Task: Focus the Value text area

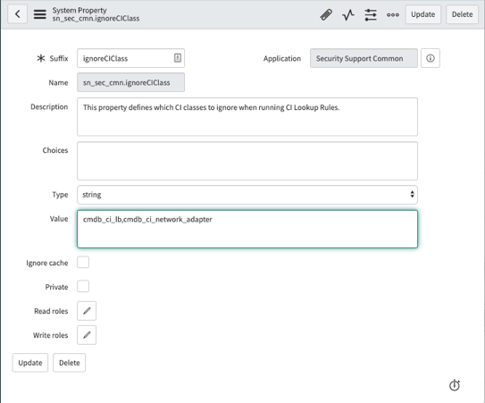Action: click(247, 229)
